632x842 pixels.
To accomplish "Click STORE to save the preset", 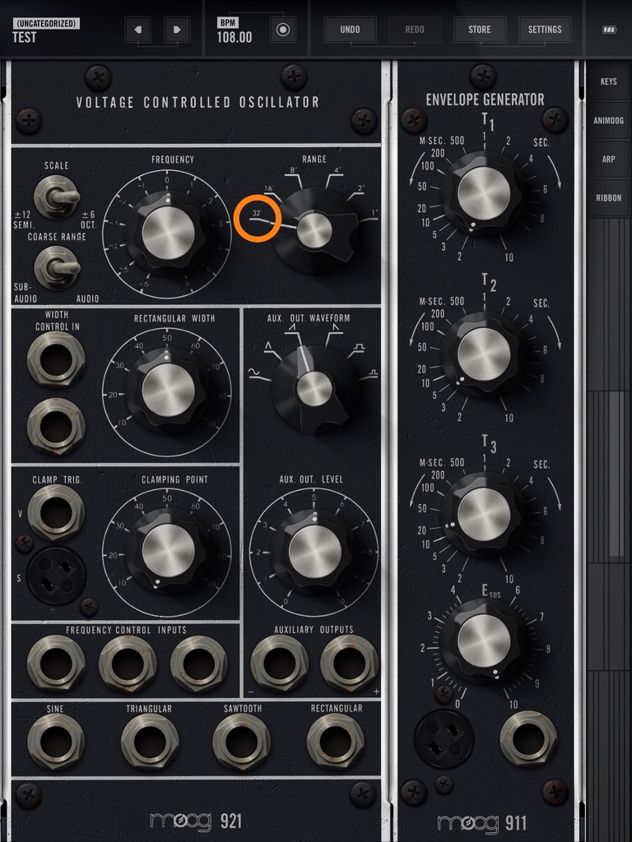I will point(480,30).
